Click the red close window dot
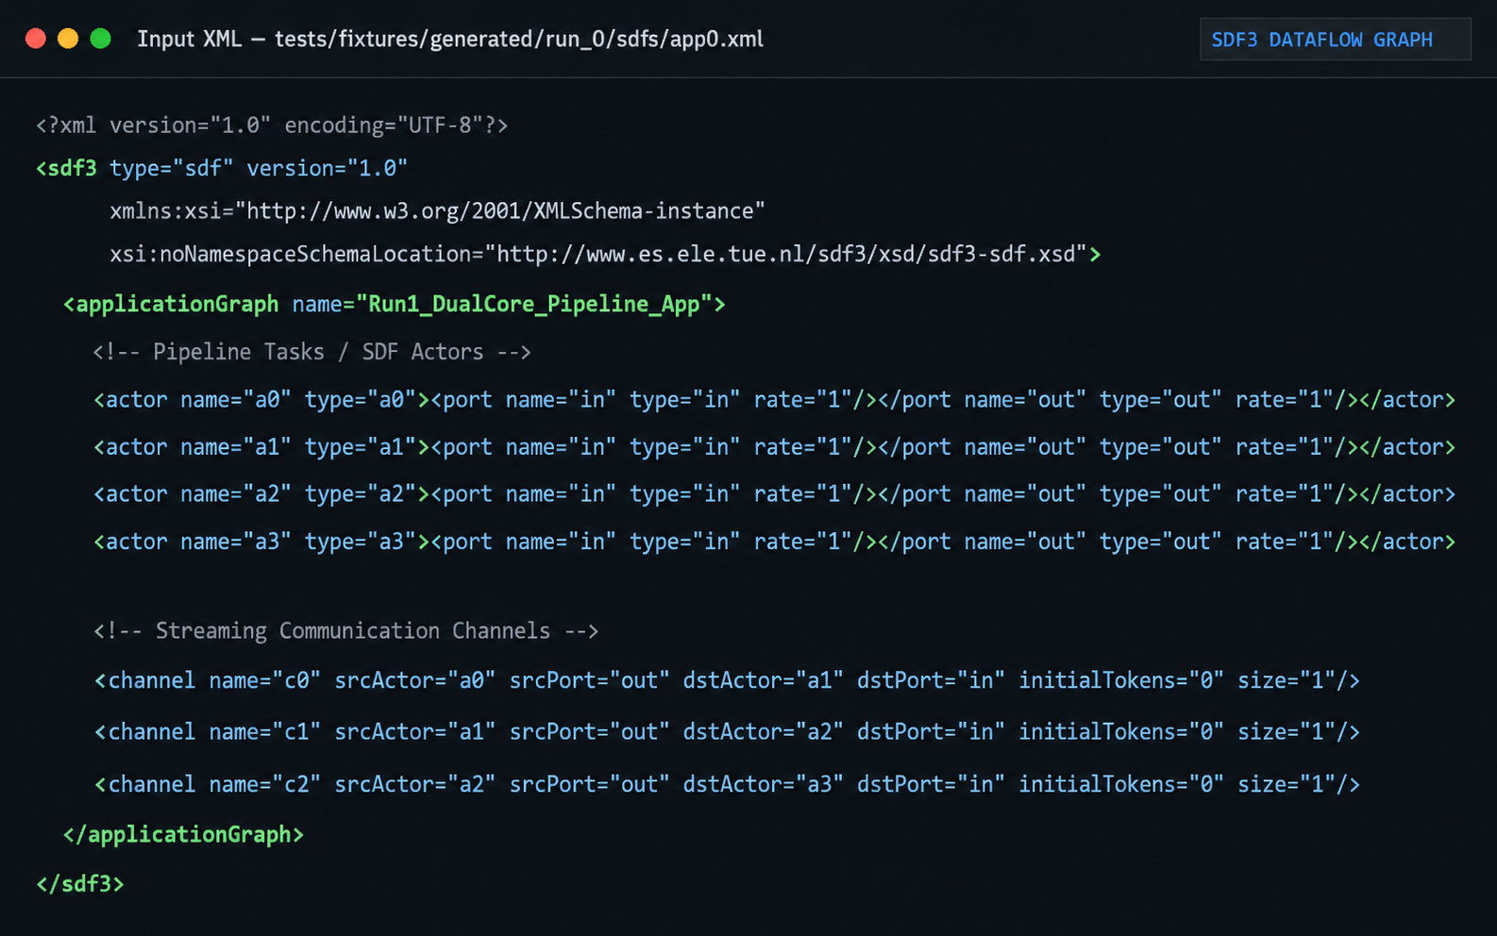The height and width of the screenshot is (936, 1497). coord(36,39)
